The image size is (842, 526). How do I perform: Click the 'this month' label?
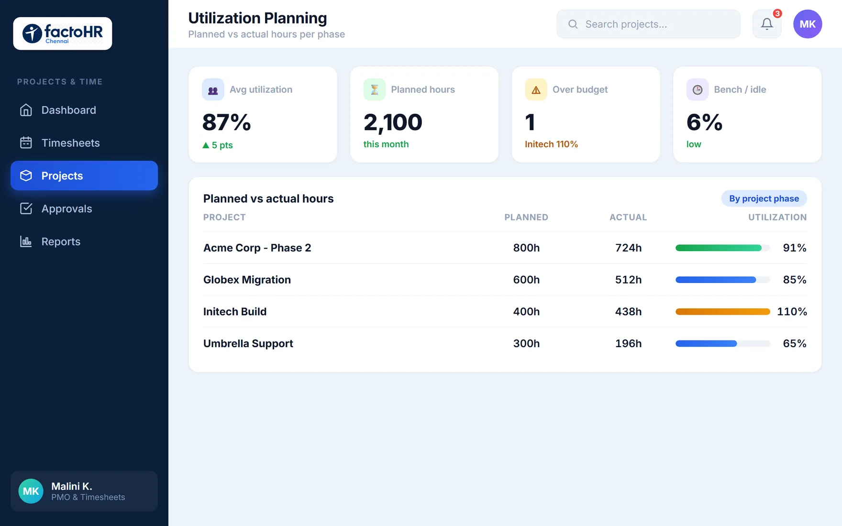click(386, 144)
